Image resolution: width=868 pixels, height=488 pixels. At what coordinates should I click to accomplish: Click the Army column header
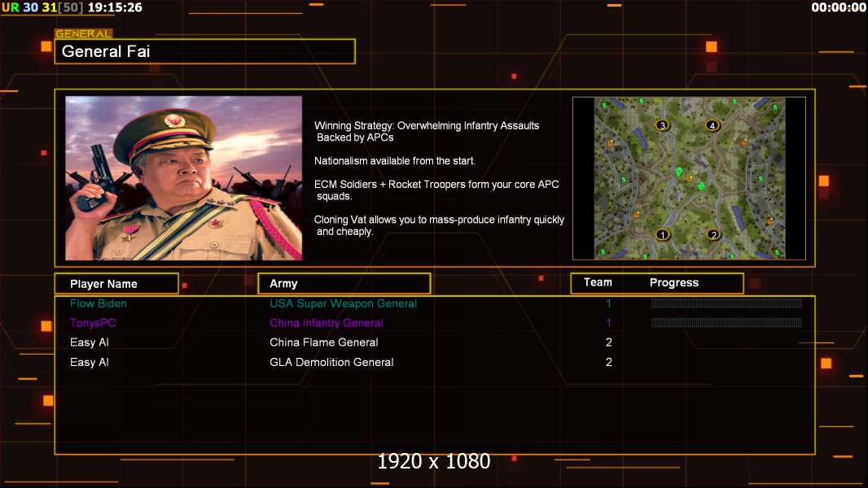(x=344, y=284)
